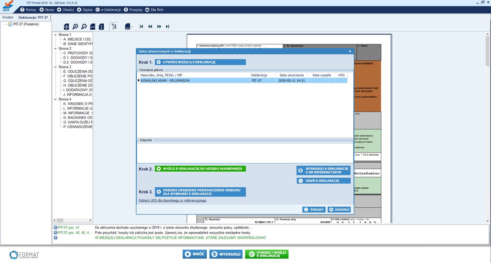Collapse the Strona 2 tree node
The height and width of the screenshot is (263, 491).
(56, 49)
